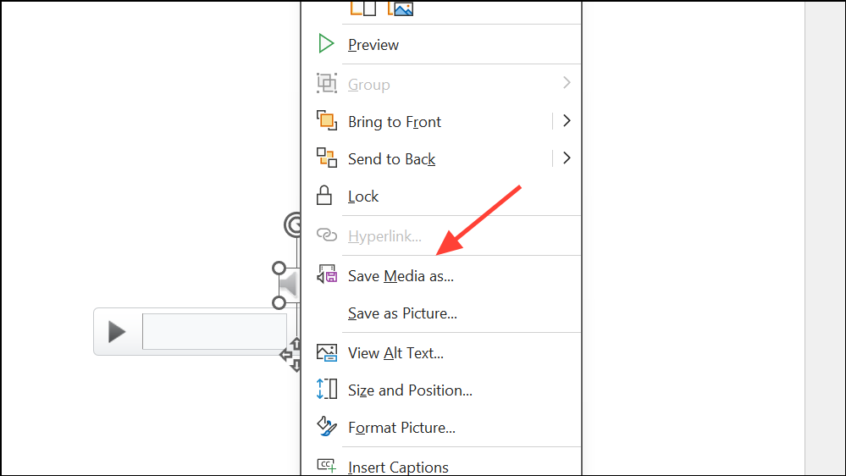Select the speaker audio icon on slide

290,285
